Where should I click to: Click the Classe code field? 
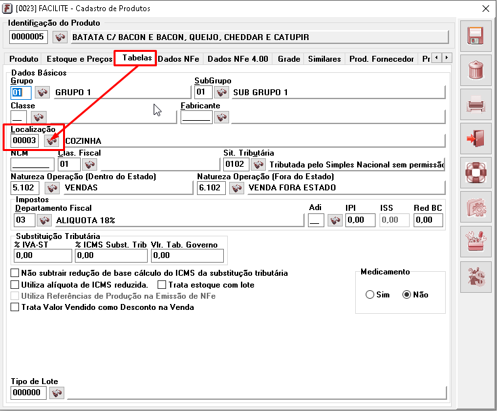tap(18, 118)
